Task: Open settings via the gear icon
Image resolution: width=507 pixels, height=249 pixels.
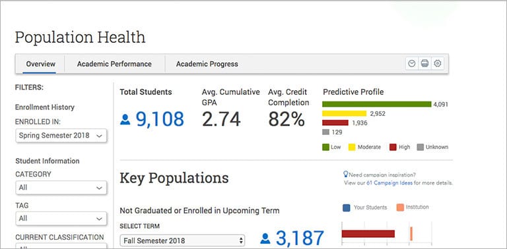Action: tap(438, 63)
